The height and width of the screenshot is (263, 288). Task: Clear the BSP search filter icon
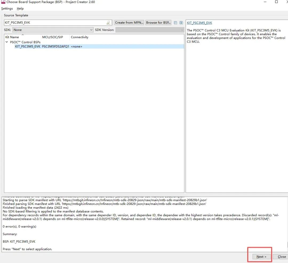tap(108, 23)
